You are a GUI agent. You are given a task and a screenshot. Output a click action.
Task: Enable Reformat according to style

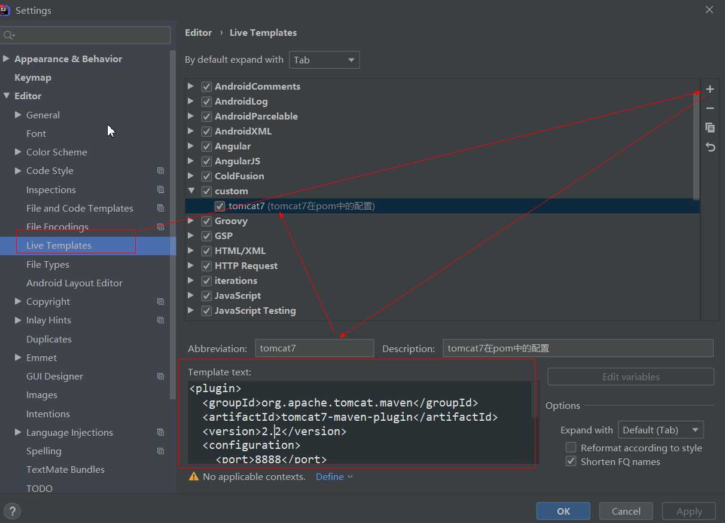click(x=571, y=448)
